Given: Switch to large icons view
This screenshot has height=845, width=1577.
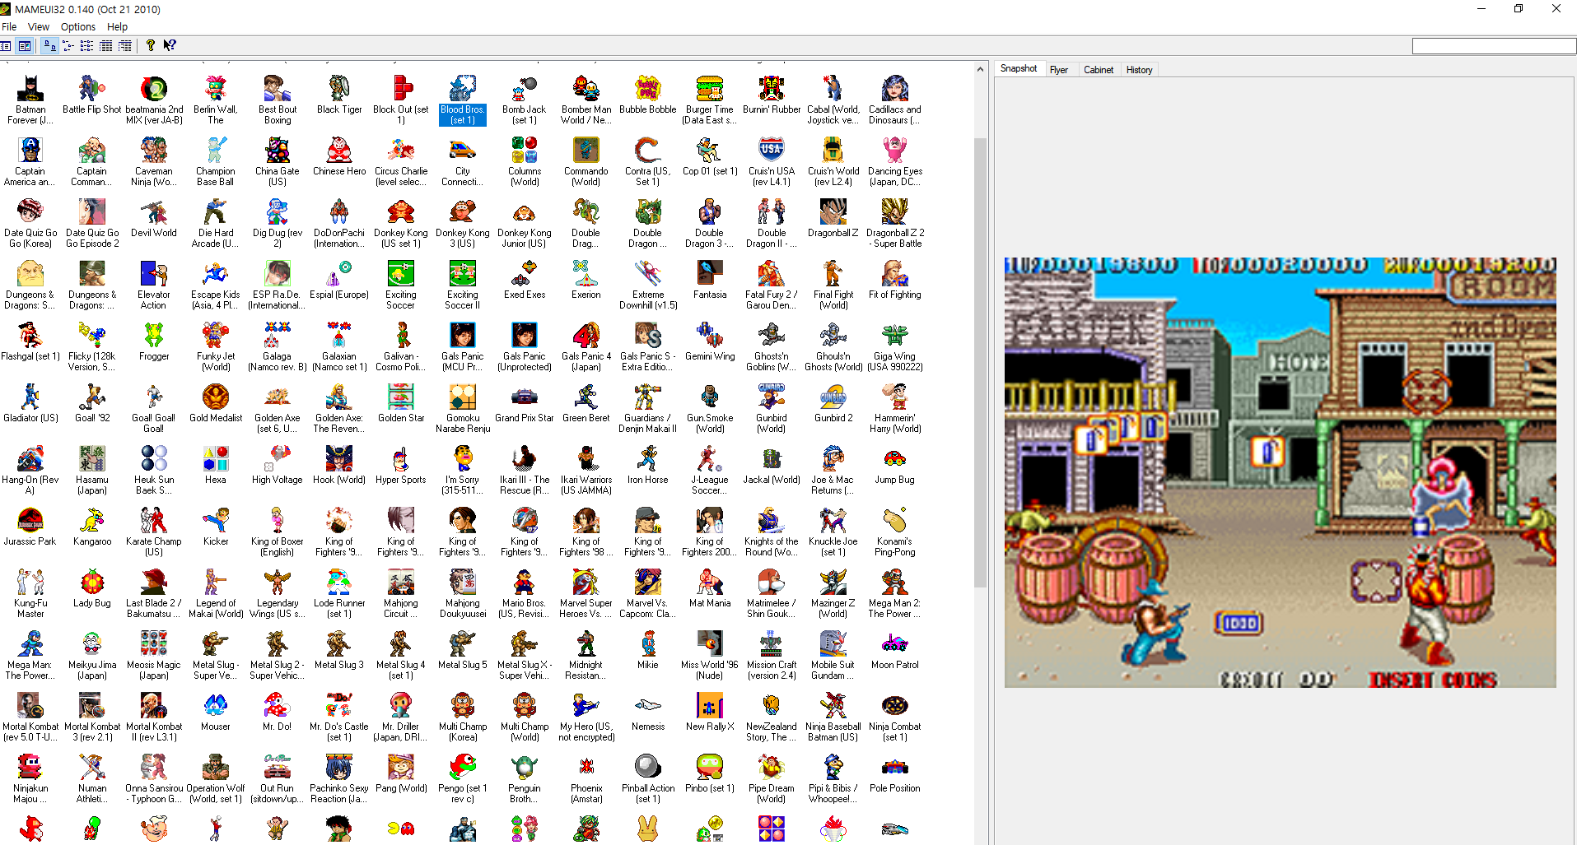Looking at the screenshot, I should [x=49, y=46].
